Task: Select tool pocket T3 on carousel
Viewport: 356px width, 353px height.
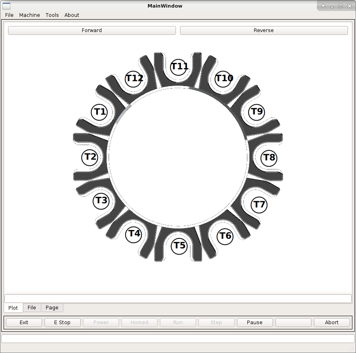Action: pyautogui.click(x=101, y=201)
